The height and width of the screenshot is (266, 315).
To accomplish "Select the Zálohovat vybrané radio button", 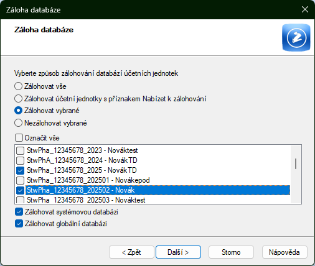I will 18,111.
